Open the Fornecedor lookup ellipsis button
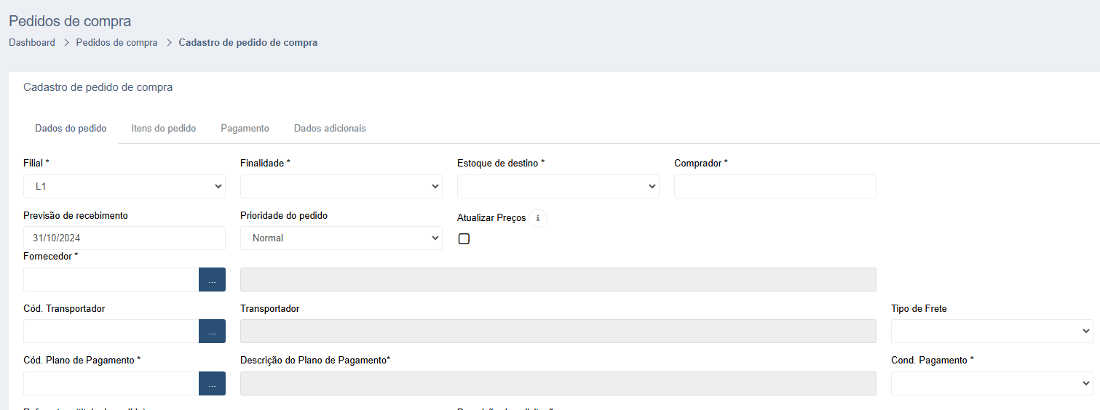This screenshot has height=410, width=1100. click(x=212, y=280)
